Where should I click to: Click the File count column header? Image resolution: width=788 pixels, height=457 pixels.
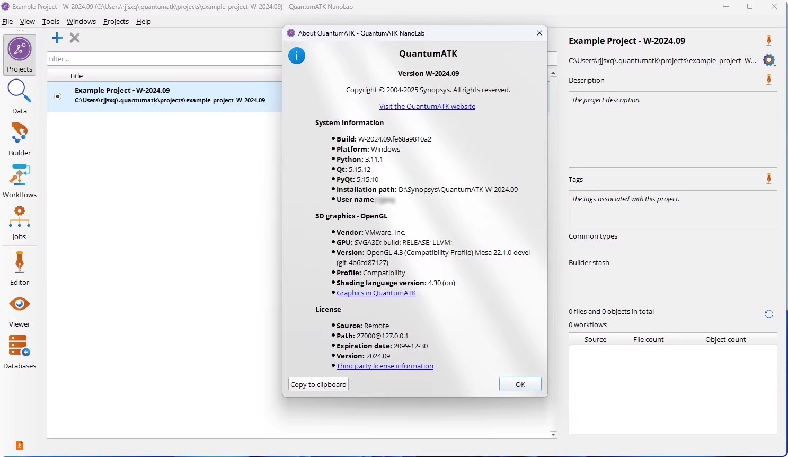click(x=649, y=339)
